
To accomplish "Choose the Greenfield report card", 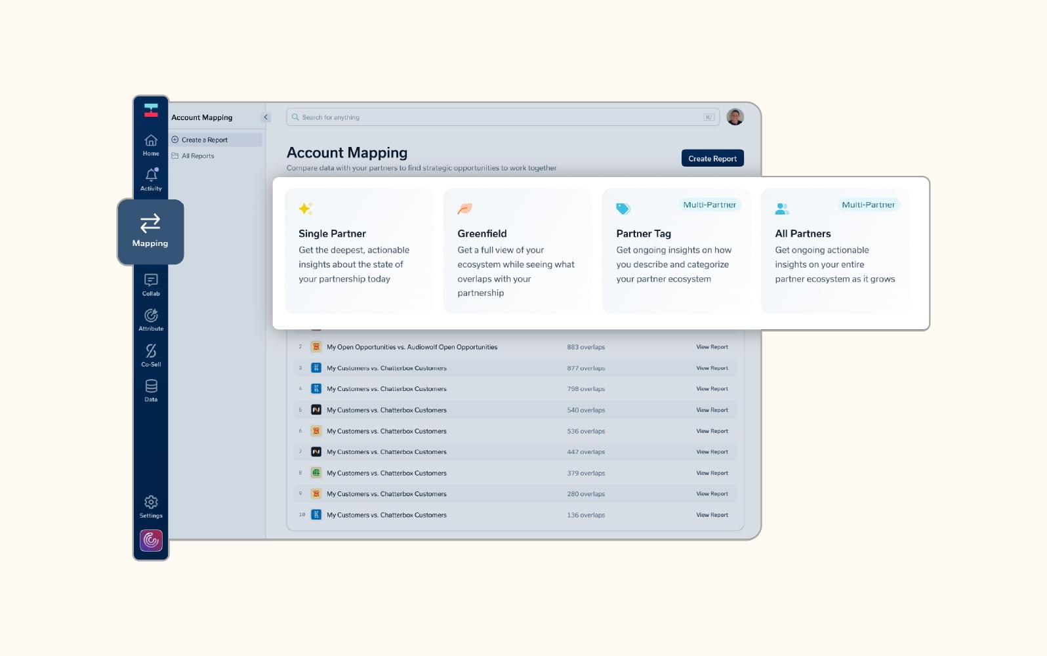I will point(518,251).
